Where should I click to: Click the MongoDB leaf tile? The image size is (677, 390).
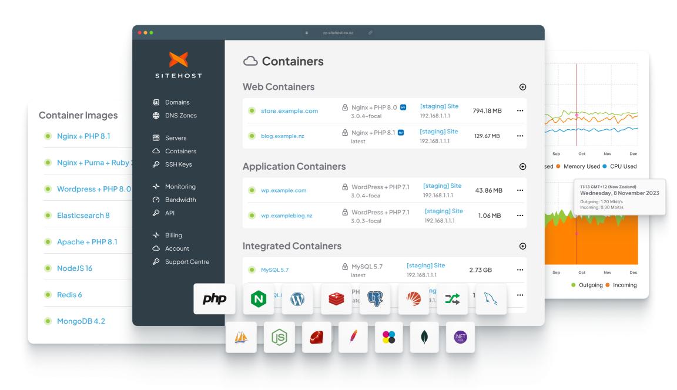[425, 337]
